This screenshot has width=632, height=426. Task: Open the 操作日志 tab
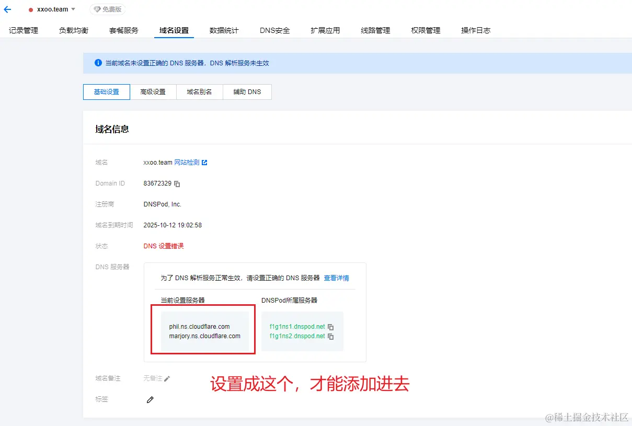(x=476, y=30)
